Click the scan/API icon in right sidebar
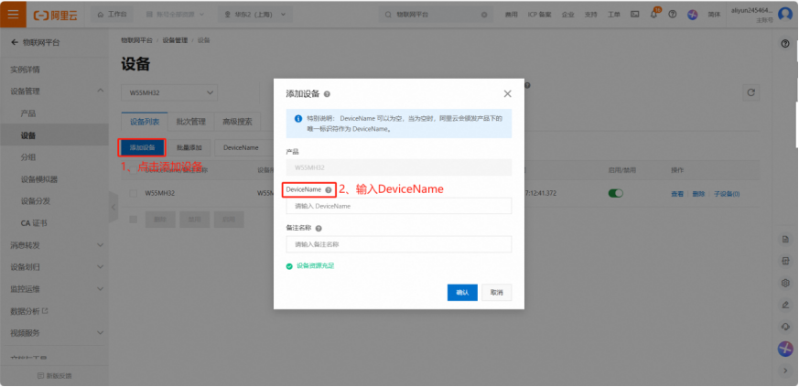The height and width of the screenshot is (387, 799). tap(785, 262)
